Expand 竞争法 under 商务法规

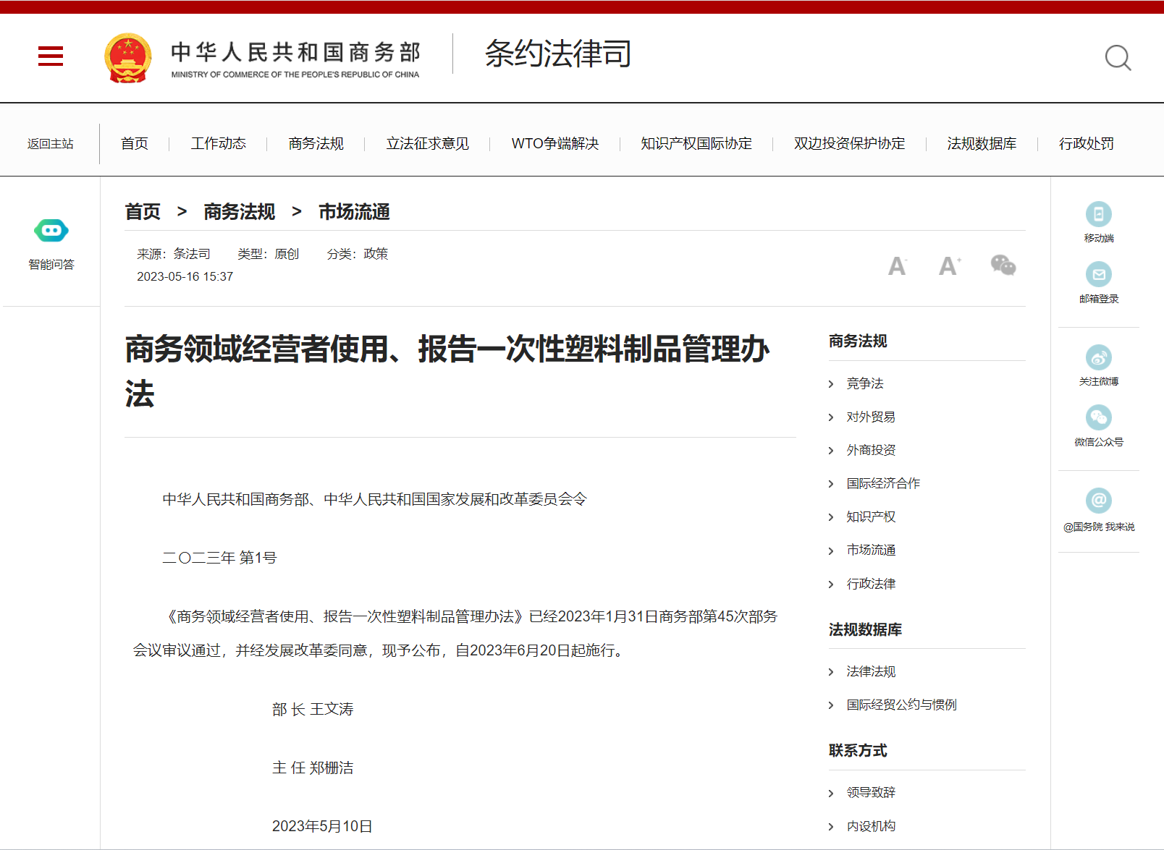coord(865,383)
